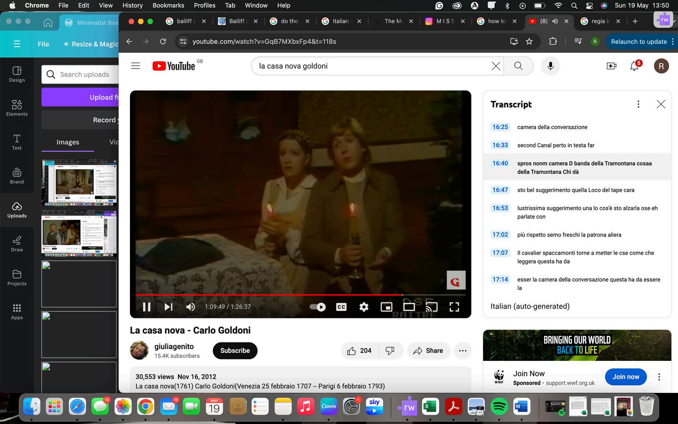Open the History menu in menu bar
This screenshot has height=424, width=678.
click(132, 5)
